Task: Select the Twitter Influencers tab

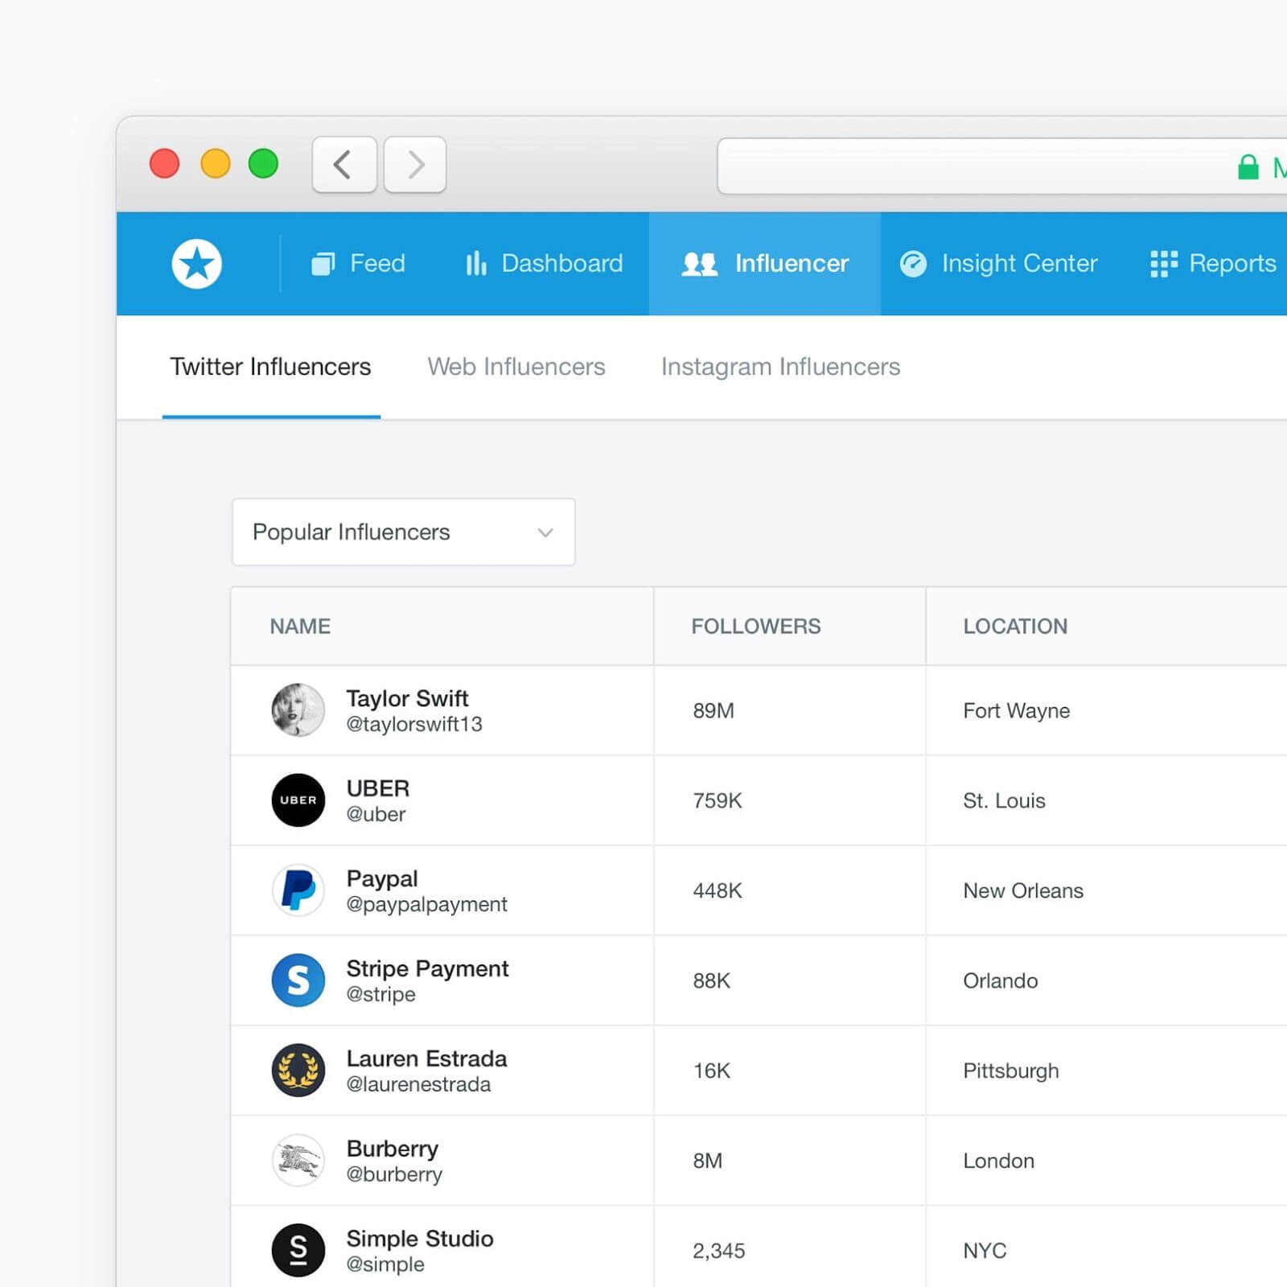Action: pyautogui.click(x=270, y=367)
